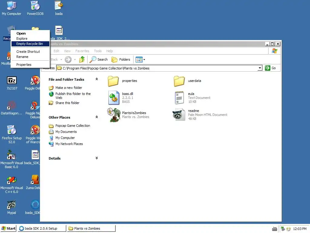The height and width of the screenshot is (233, 310).
Task: Open the Edit menu
Action: [56, 51]
